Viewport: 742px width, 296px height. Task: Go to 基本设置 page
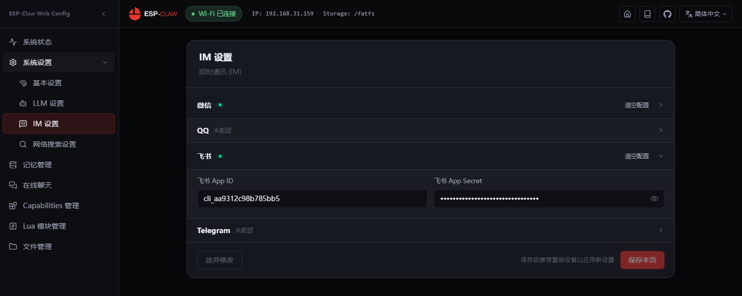click(59, 83)
